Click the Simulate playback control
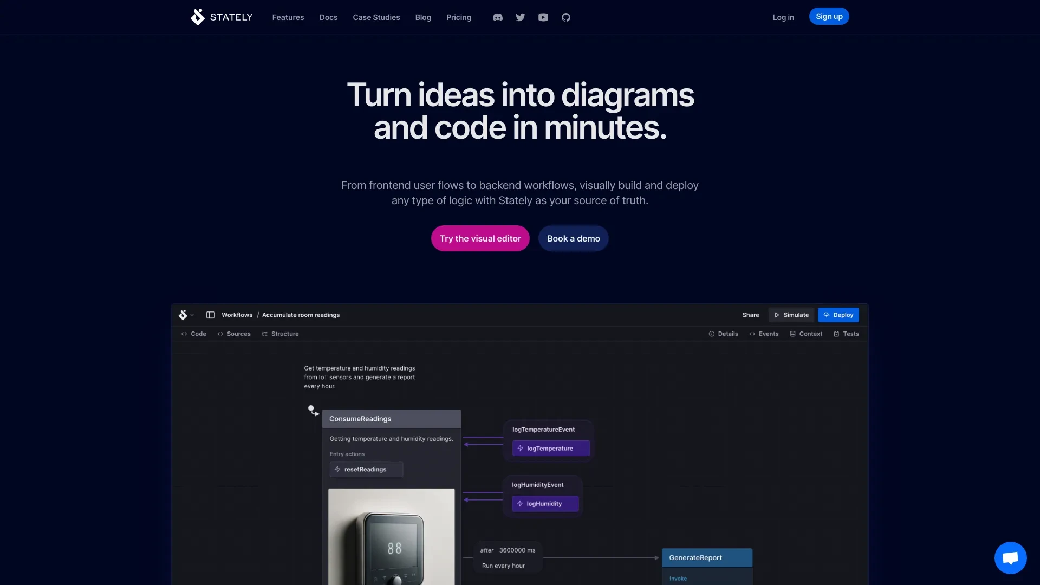 tap(791, 315)
